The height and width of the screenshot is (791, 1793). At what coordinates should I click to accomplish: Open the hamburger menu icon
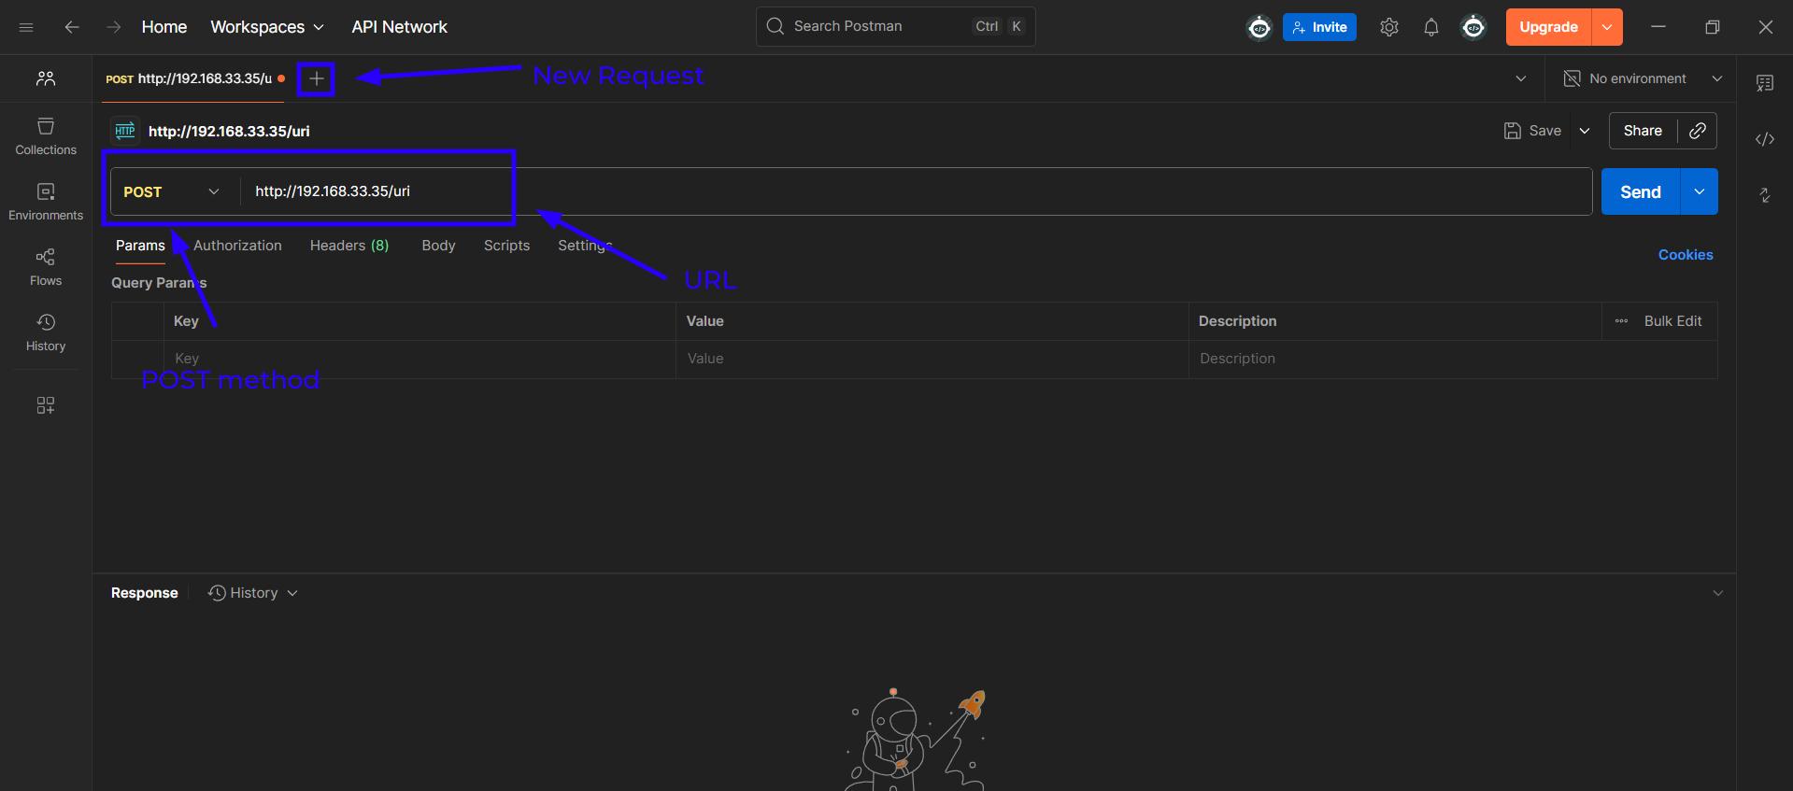(26, 27)
